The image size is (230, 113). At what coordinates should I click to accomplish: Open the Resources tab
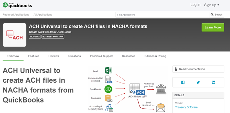(x=129, y=56)
